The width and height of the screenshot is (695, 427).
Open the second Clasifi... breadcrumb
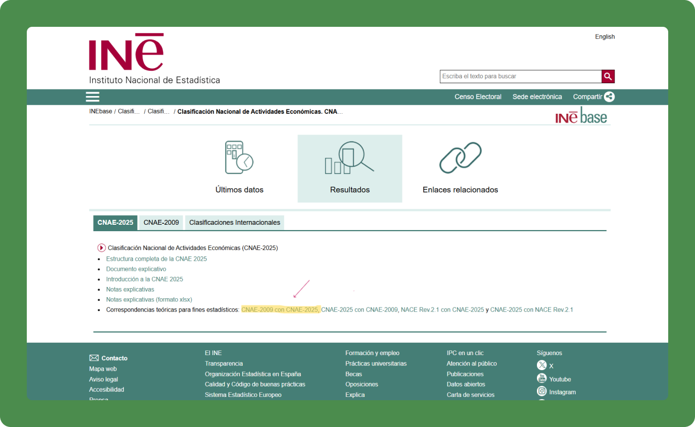159,112
